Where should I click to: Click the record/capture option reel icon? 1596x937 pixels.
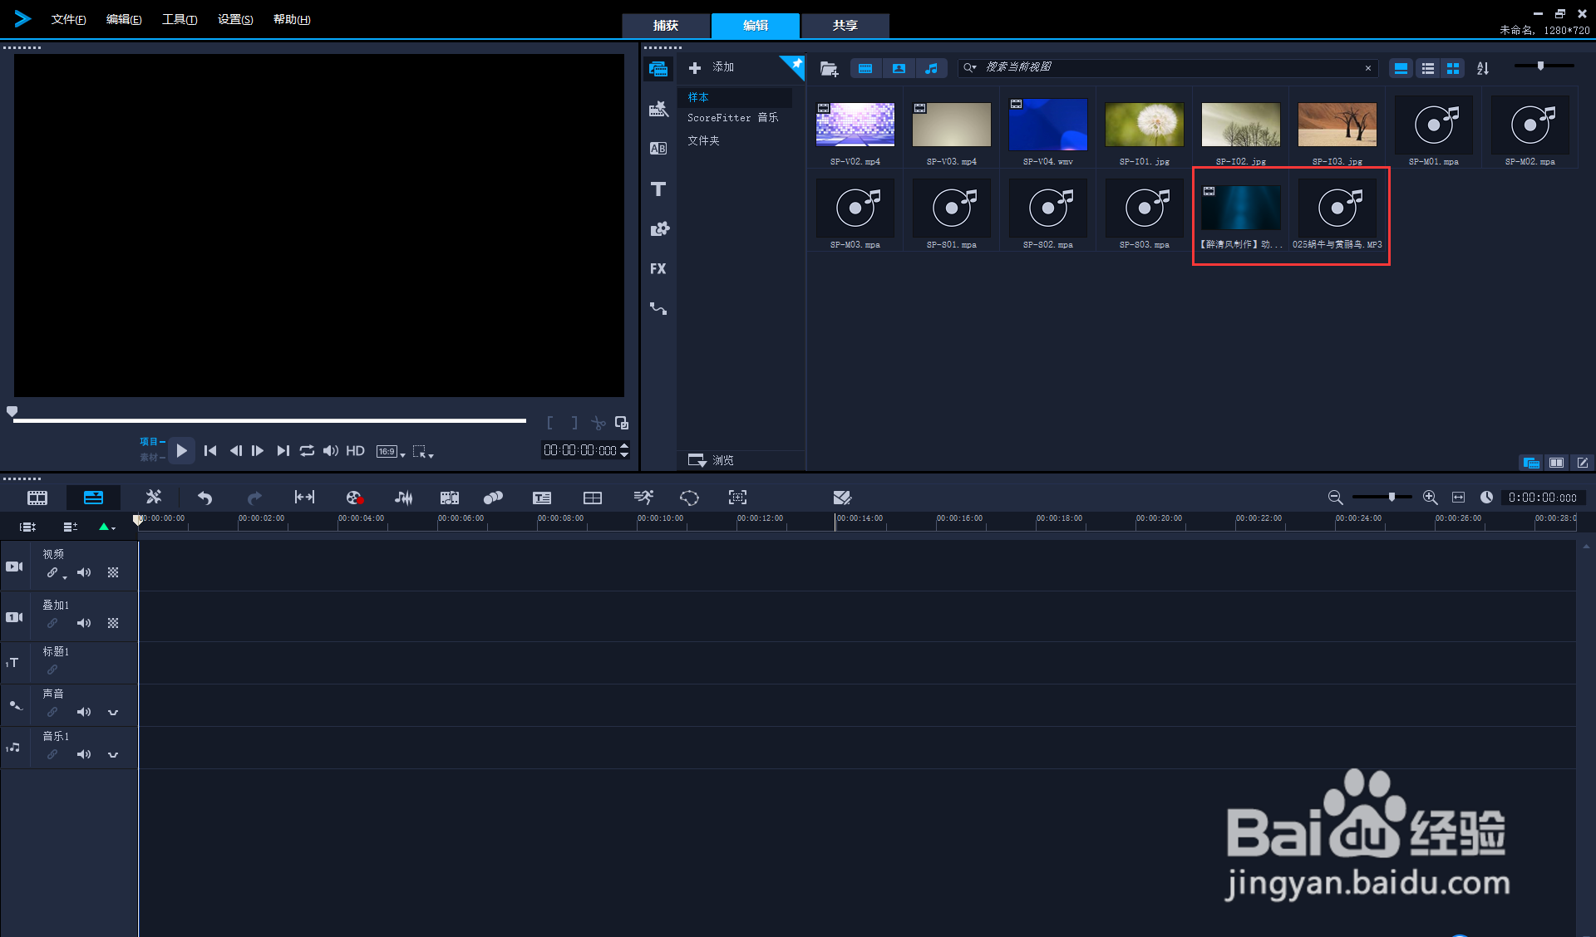354,498
